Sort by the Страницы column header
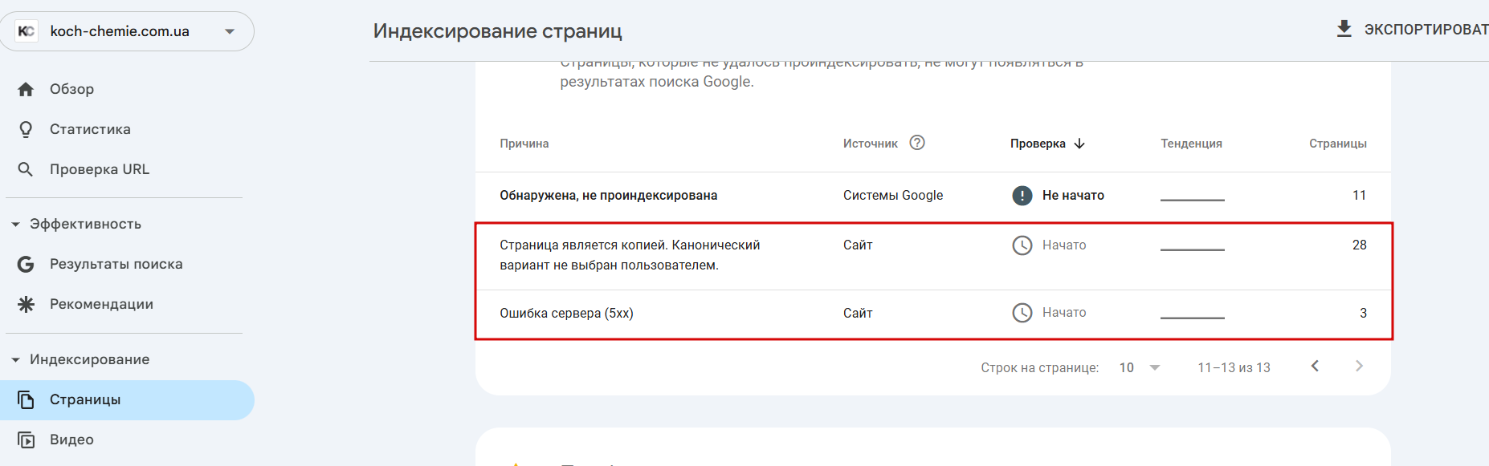This screenshot has height=466, width=1489. coord(1337,144)
